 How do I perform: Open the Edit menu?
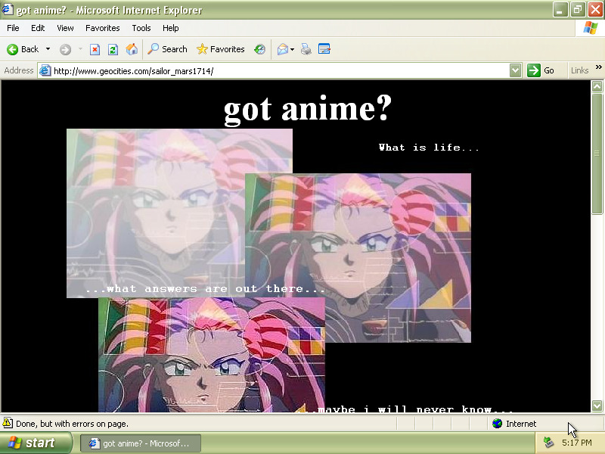click(x=38, y=28)
